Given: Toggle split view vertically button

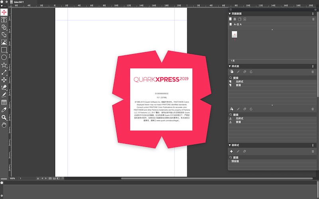Looking at the screenshot, I should pyautogui.click(x=58, y=178).
